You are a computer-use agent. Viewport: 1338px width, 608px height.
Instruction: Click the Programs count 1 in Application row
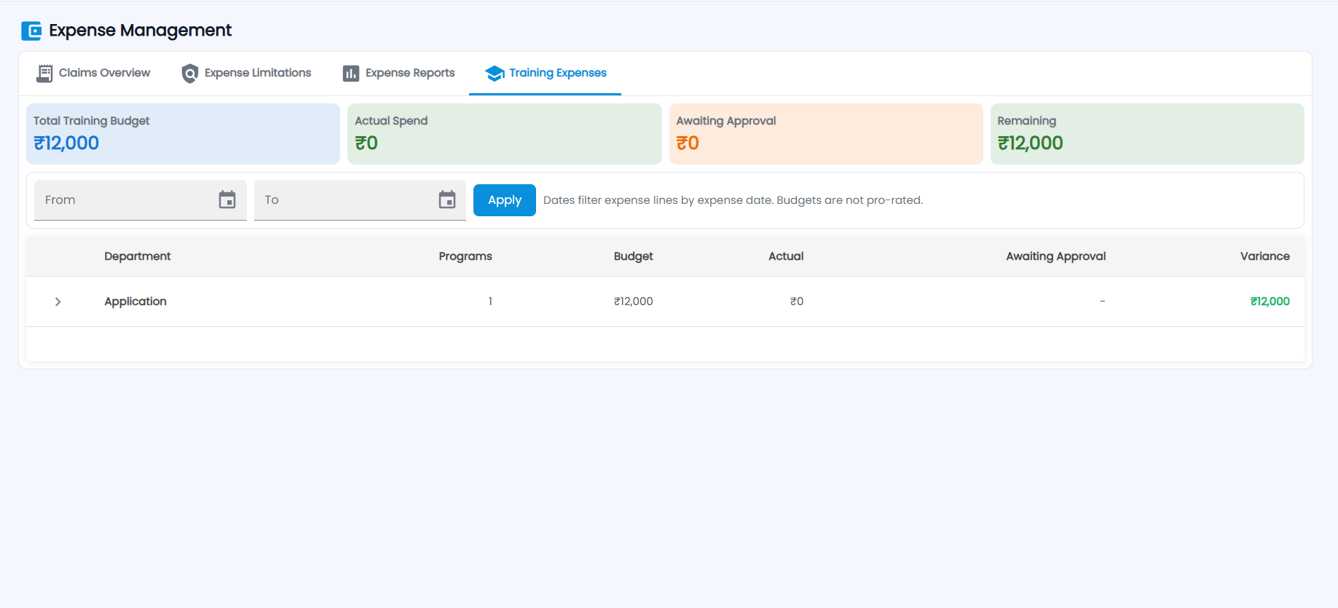pos(490,301)
